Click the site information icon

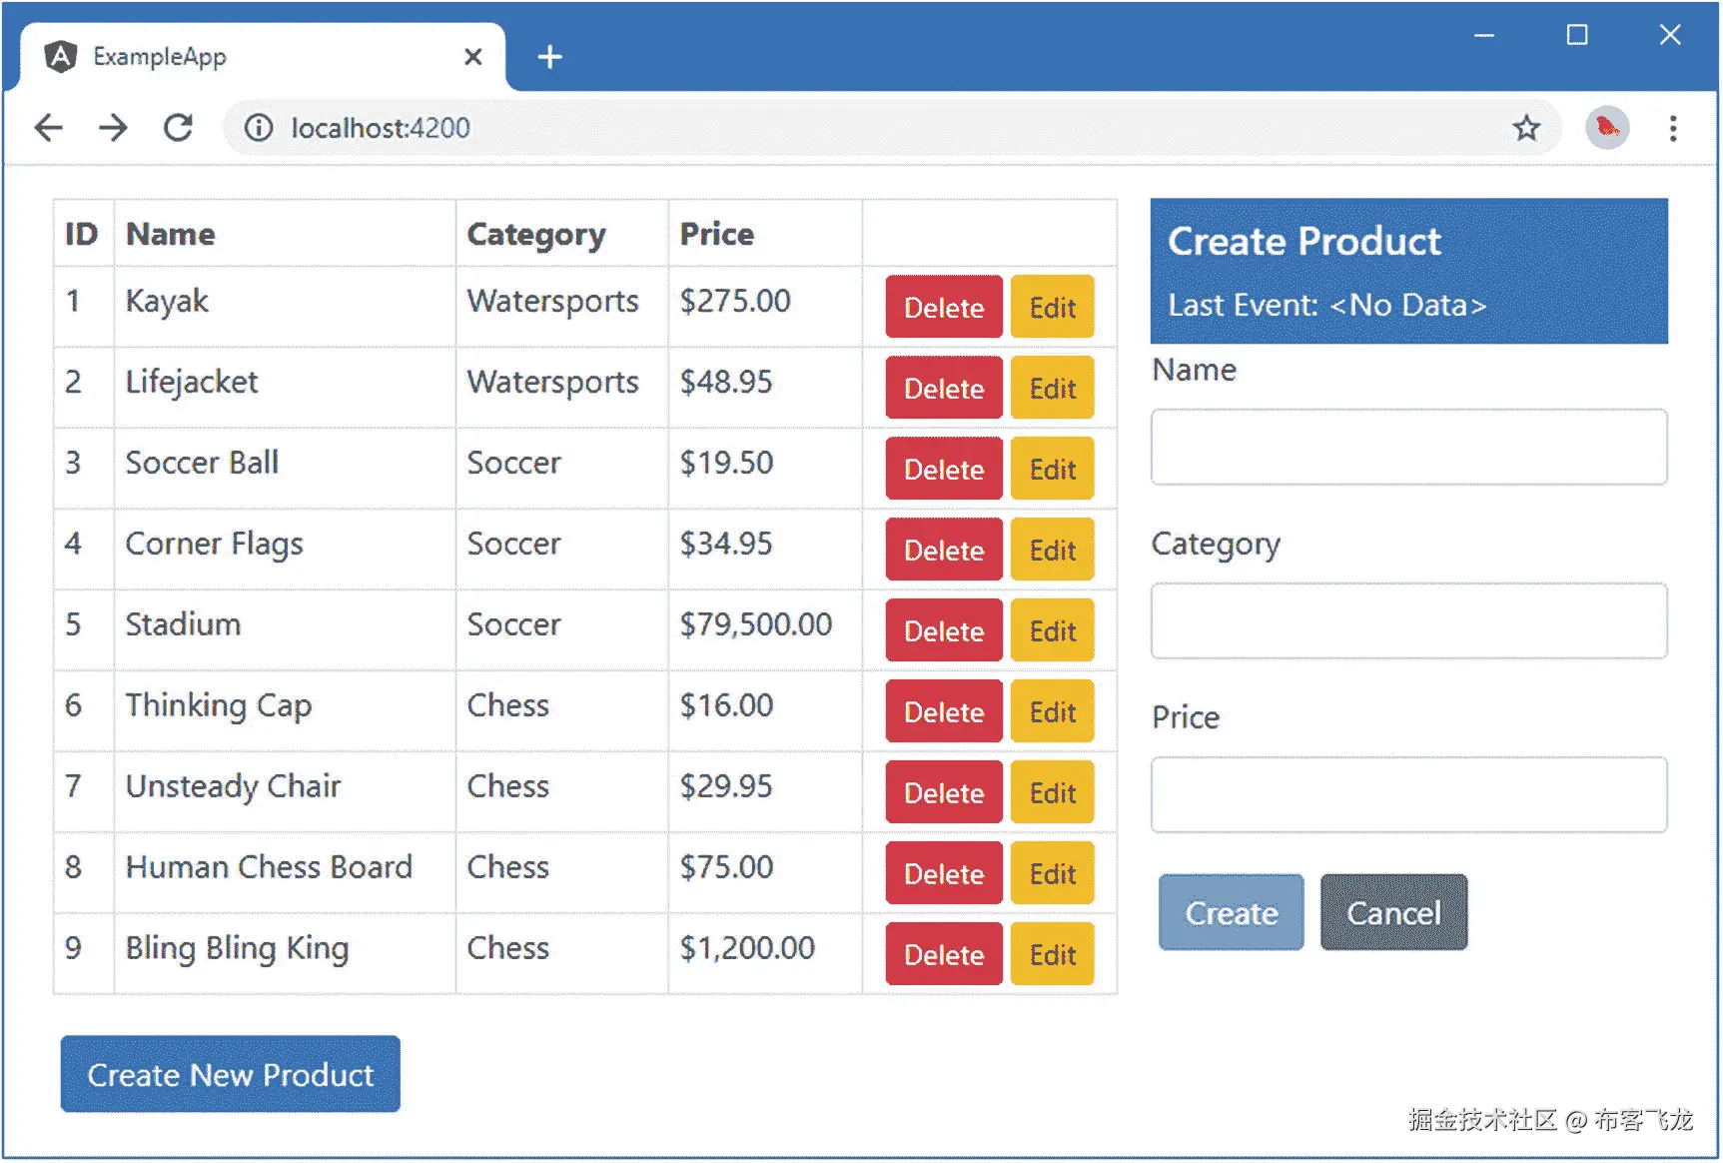pyautogui.click(x=259, y=128)
